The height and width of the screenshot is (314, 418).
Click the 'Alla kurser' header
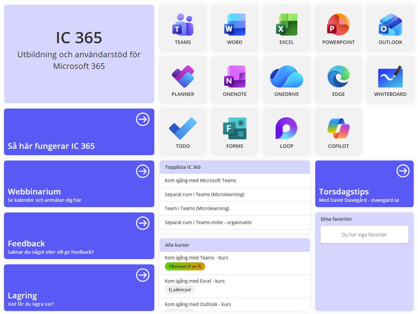[x=235, y=245]
